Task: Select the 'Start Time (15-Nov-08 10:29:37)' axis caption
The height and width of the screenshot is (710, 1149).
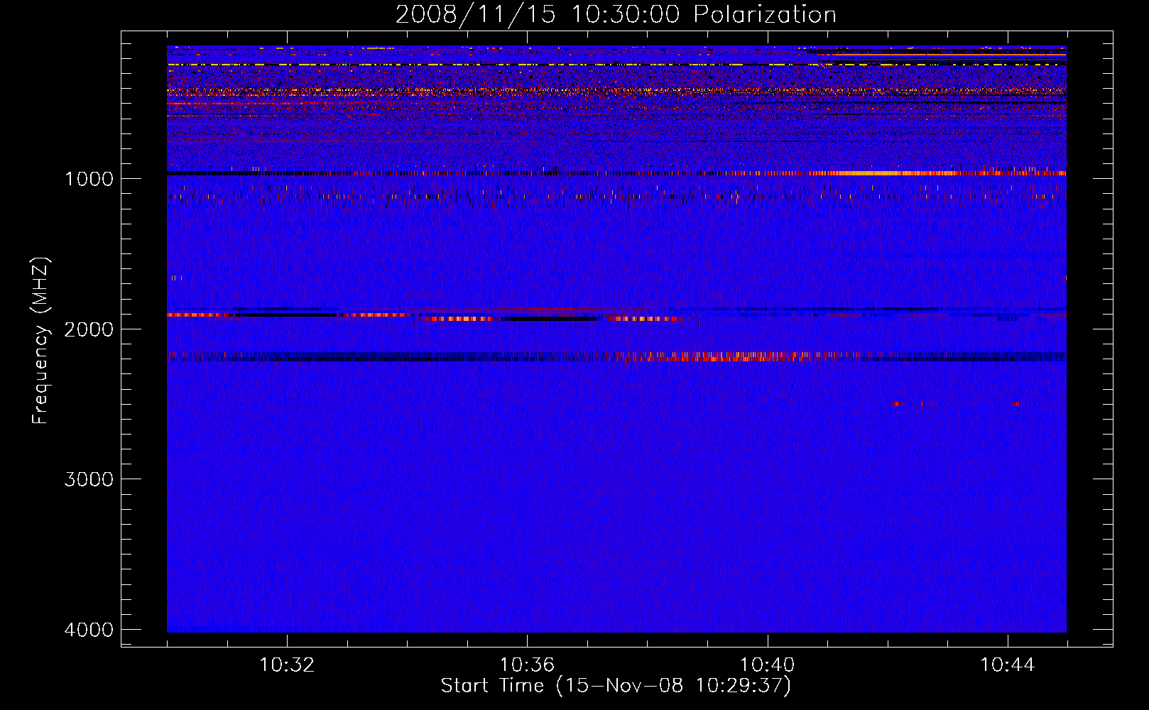Action: click(616, 686)
